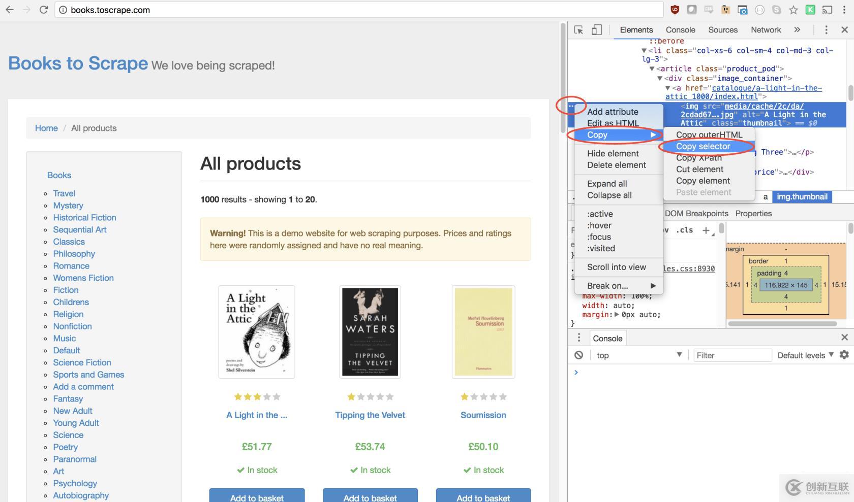Open DevTools customize menu via three dots

(x=827, y=30)
